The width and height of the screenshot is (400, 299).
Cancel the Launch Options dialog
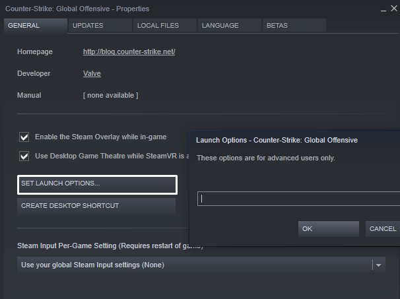pyautogui.click(x=383, y=229)
